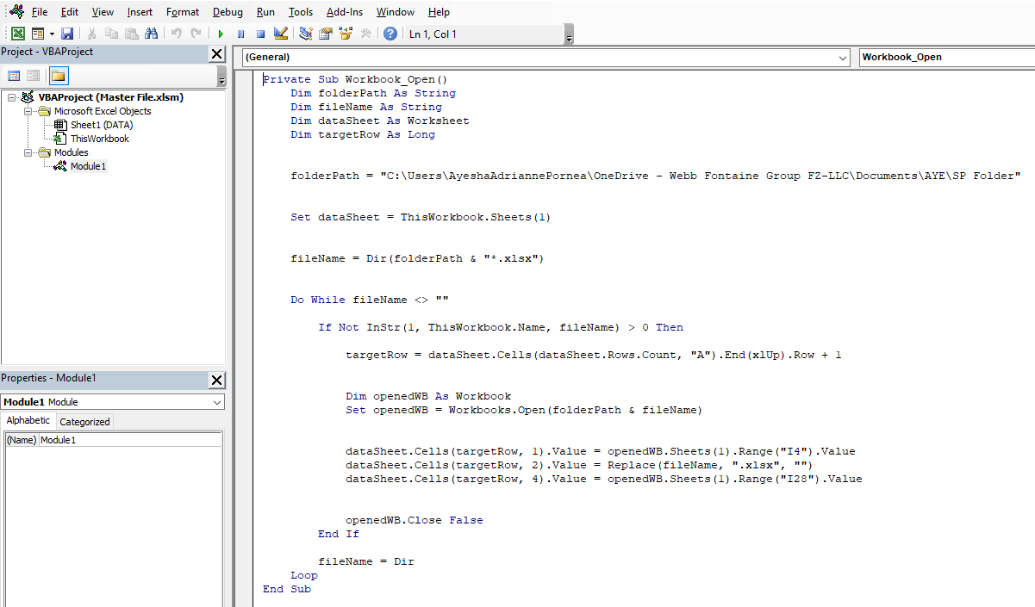This screenshot has height=607, width=1035.
Task: Close the Properties - Module1 pane
Action: (216, 380)
